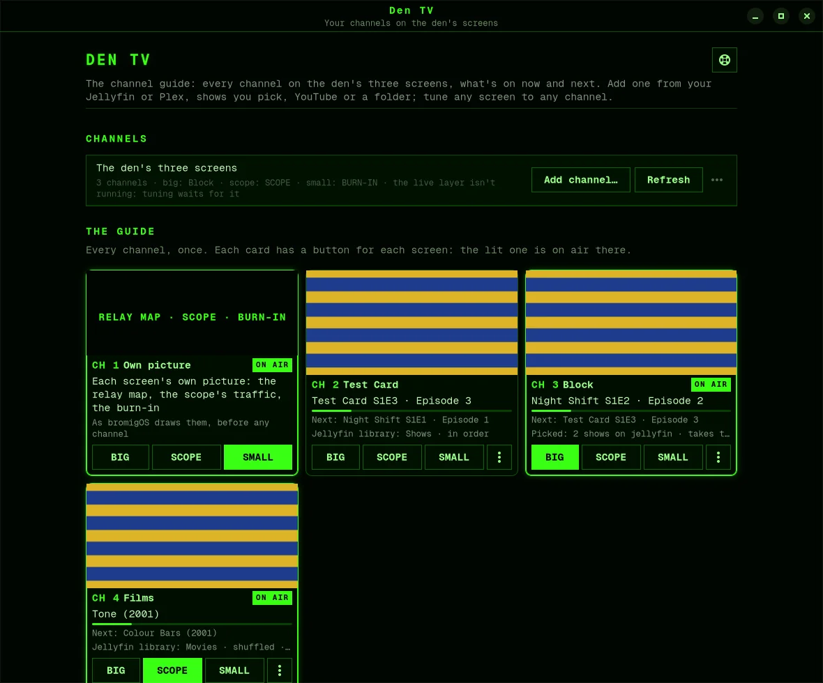Put CH 2 Test Card on the small screen
Viewport: 823px width, 683px height.
coord(454,457)
